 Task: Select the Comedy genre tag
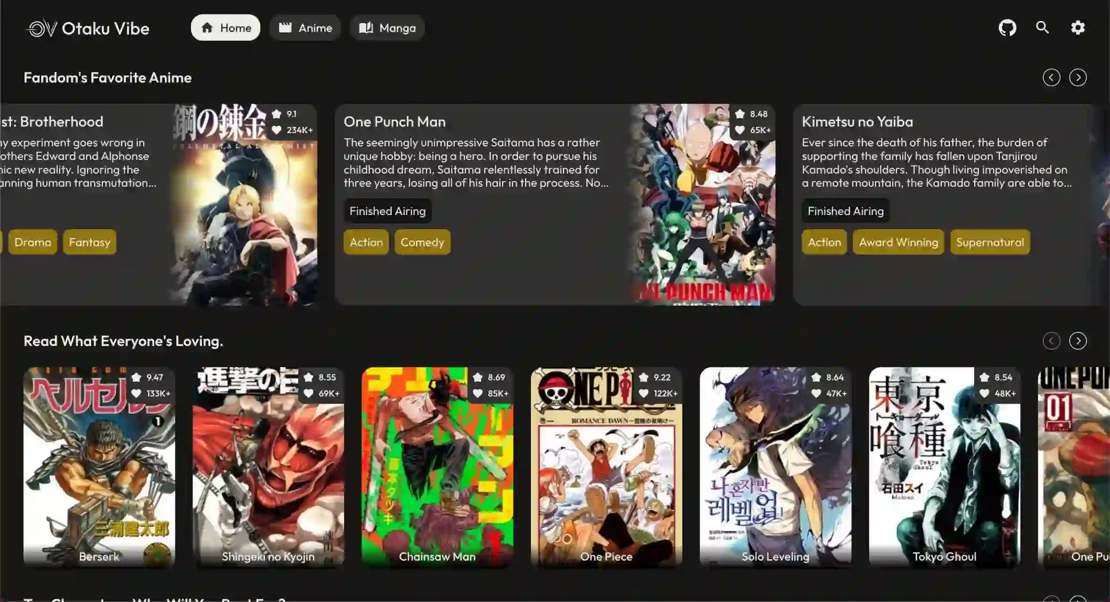(422, 242)
